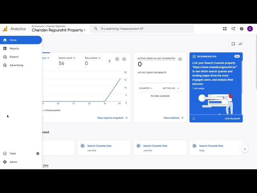Open the Insights sparkline icon

pos(241,44)
